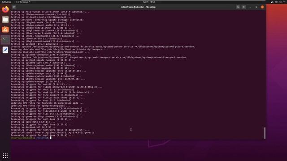Click the line 'Setting up python3-distupgrade'
The height and width of the screenshot is (161, 287).
[x=42, y=68]
